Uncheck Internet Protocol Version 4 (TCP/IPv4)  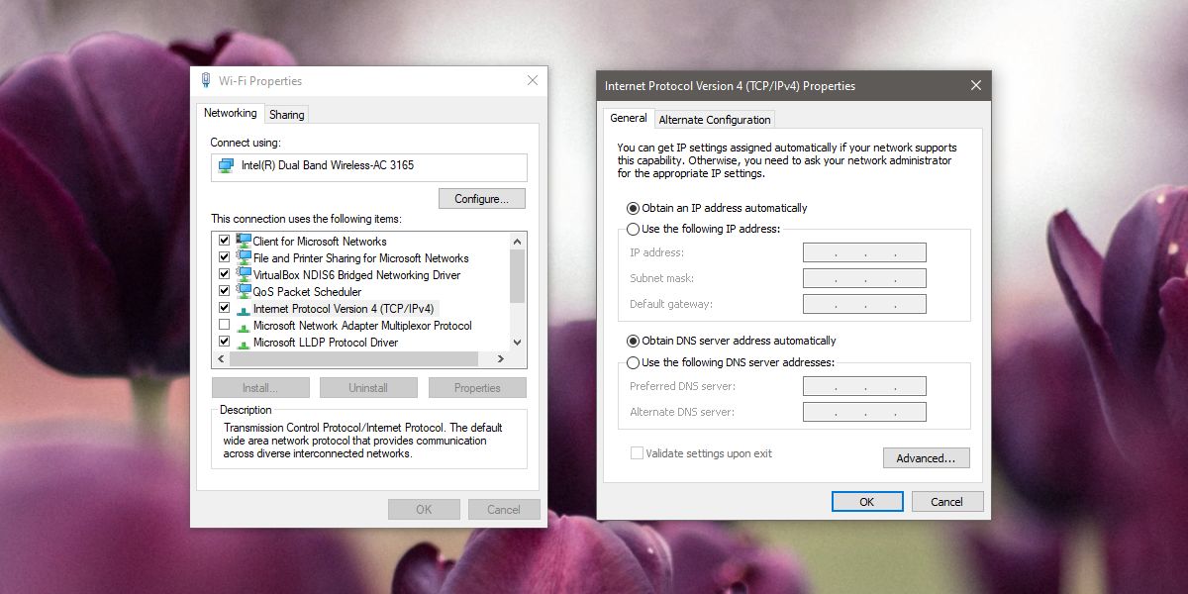224,308
